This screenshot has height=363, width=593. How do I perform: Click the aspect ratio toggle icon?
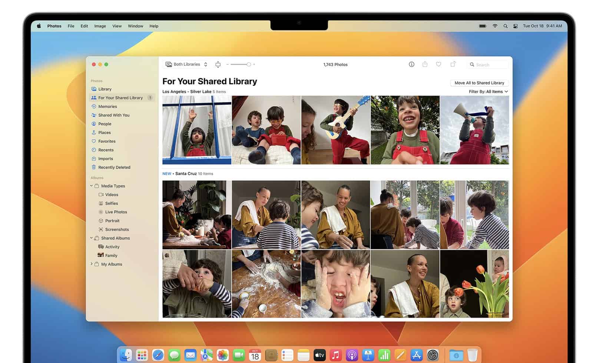218,64
